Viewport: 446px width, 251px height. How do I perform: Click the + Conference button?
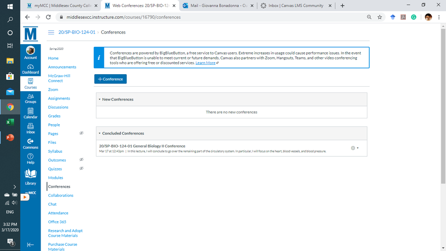(x=110, y=79)
